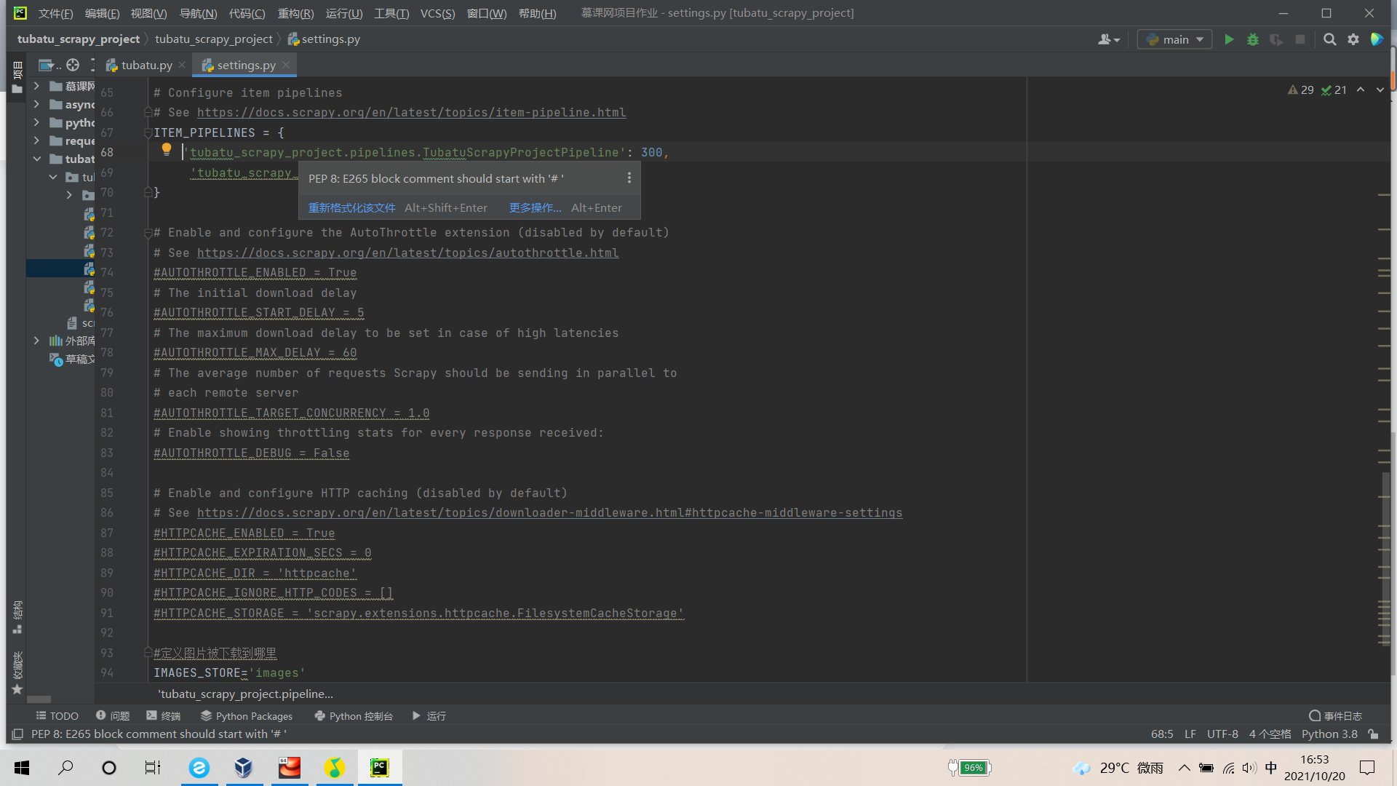
Task: Open the 编辑(E) menu
Action: 102,13
